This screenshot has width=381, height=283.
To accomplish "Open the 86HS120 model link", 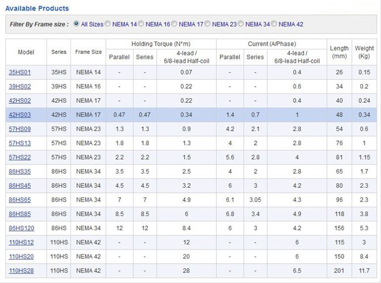I will point(21,228).
